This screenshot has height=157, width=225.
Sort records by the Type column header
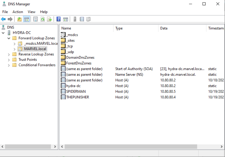click(x=119, y=28)
